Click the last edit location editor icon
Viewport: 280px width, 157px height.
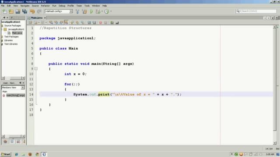[x=30, y=23]
